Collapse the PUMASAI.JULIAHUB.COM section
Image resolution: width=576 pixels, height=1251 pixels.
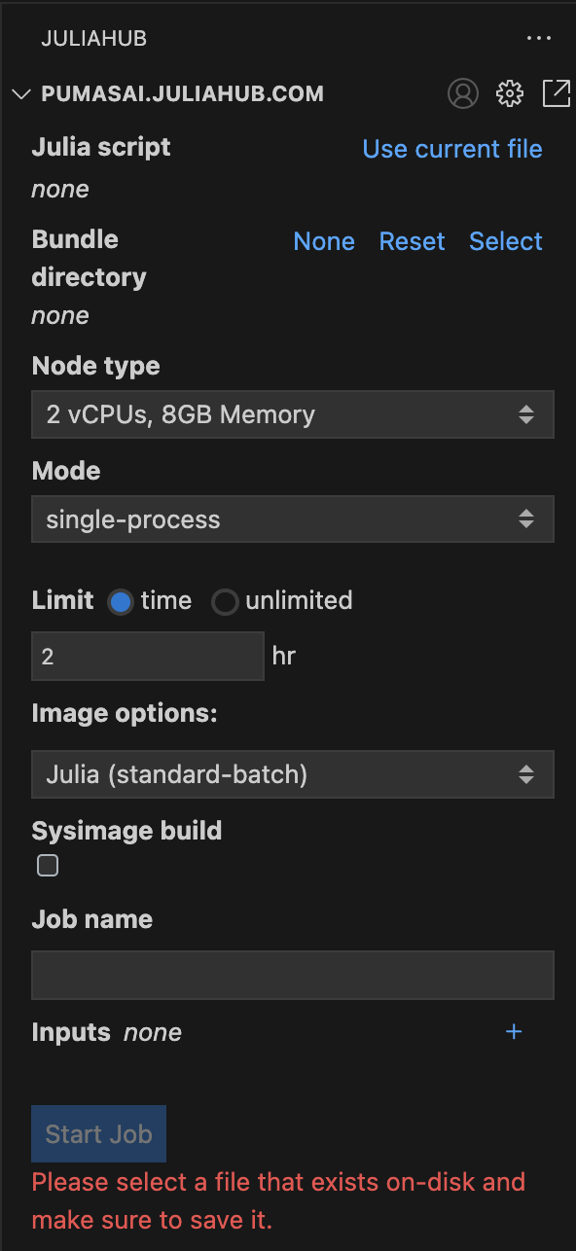pos(21,94)
